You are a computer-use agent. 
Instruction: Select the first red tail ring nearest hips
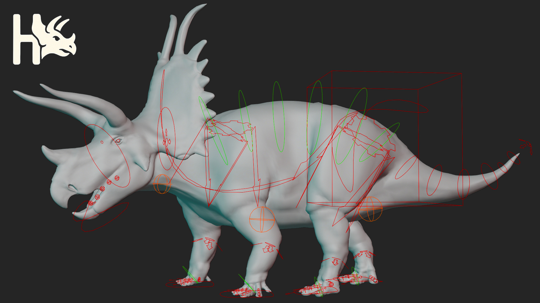[x=406, y=167]
